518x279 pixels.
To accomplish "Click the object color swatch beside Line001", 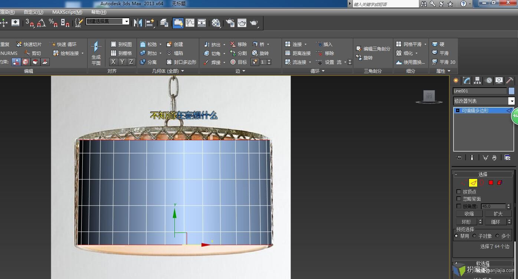I will click(x=511, y=91).
